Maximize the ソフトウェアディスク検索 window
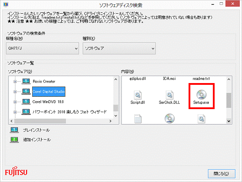The width and height of the screenshot is (242, 182). 221,4
